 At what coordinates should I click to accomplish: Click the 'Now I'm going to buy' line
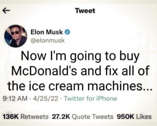80,57
